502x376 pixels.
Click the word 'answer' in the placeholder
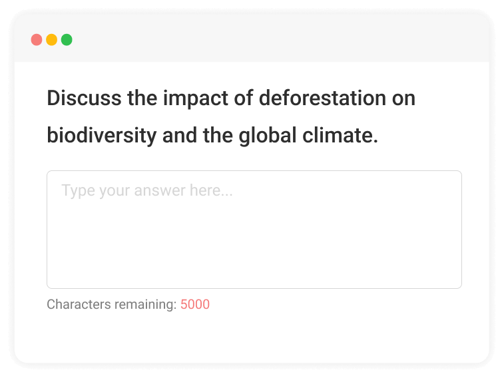coord(160,191)
